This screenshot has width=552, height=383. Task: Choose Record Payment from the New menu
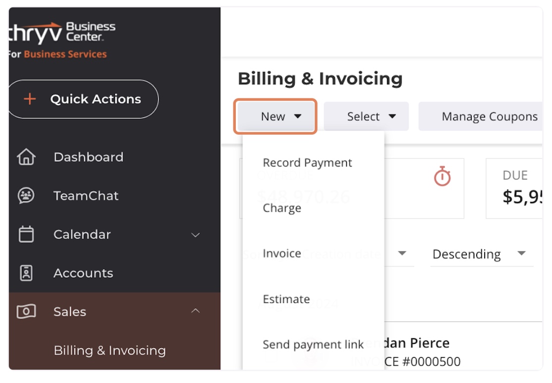(x=307, y=163)
